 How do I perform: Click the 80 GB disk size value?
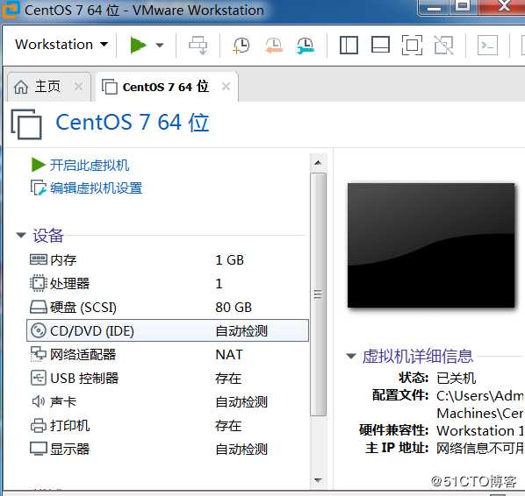[234, 308]
